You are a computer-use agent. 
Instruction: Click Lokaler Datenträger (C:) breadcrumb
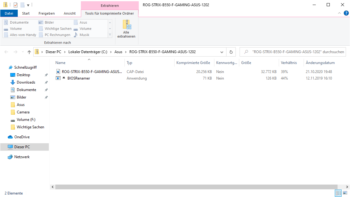click(88, 52)
